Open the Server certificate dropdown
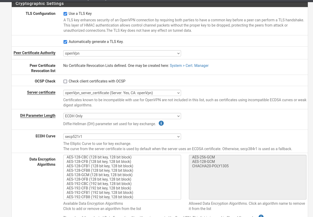The image size is (313, 217). coord(122,93)
